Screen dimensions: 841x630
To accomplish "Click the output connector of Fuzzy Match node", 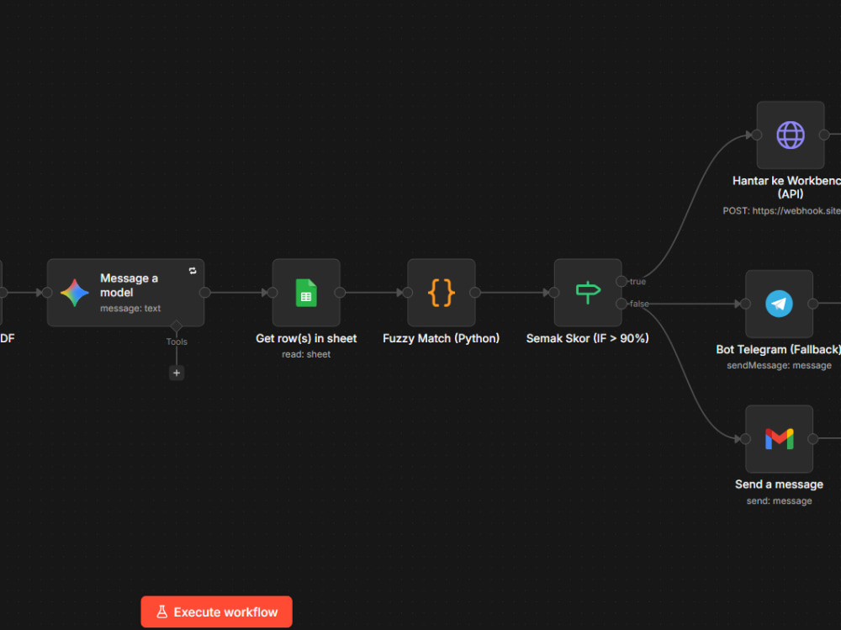I will tap(475, 293).
